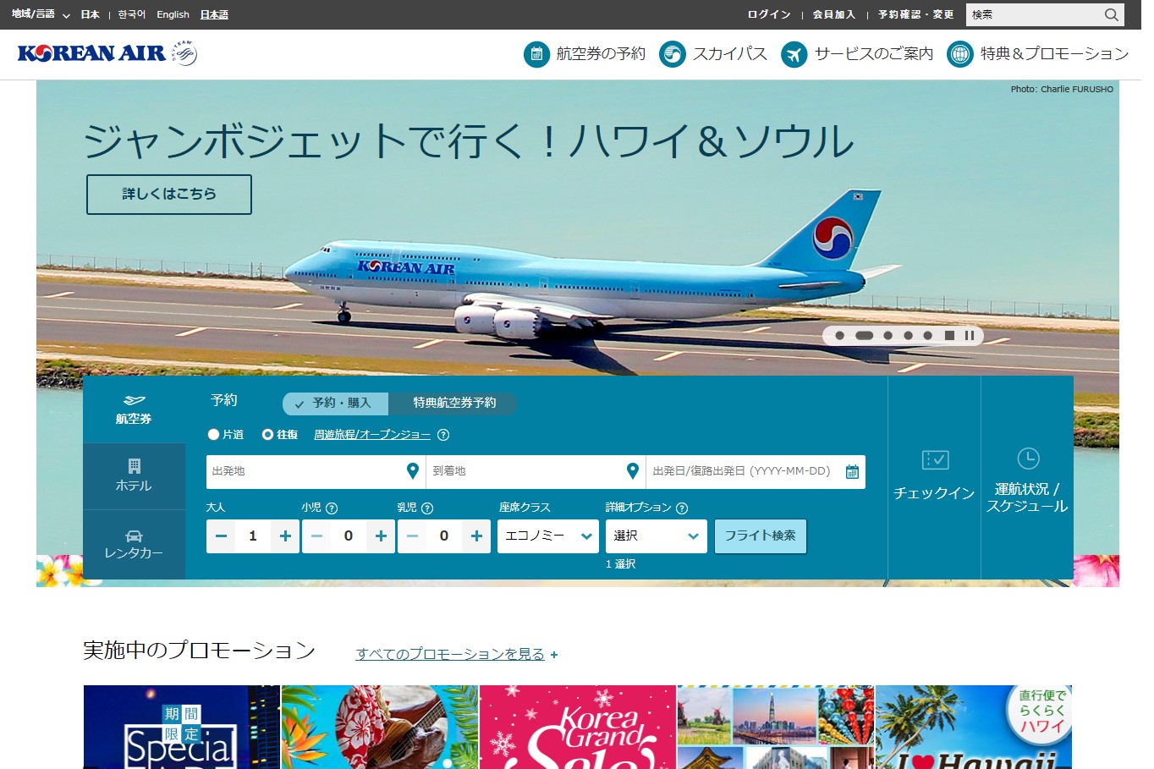This screenshot has height=769, width=1154.
Task: Decrease adult passenger count
Action: pyautogui.click(x=221, y=536)
